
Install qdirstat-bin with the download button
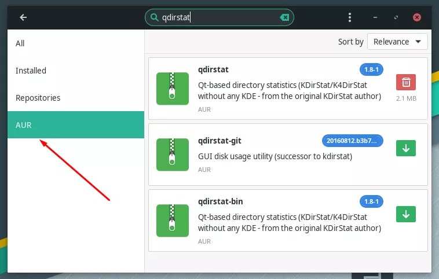[x=406, y=214]
